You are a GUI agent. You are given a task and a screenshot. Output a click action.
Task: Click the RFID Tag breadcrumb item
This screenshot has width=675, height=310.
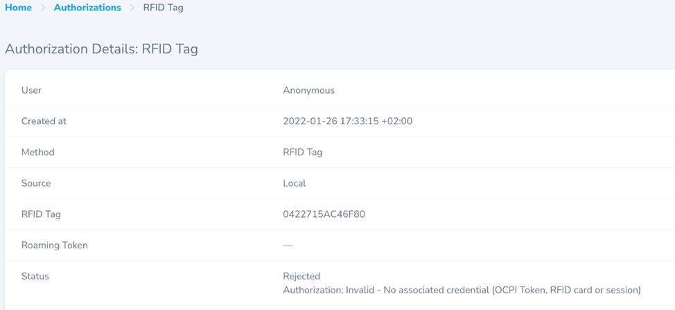pos(163,8)
